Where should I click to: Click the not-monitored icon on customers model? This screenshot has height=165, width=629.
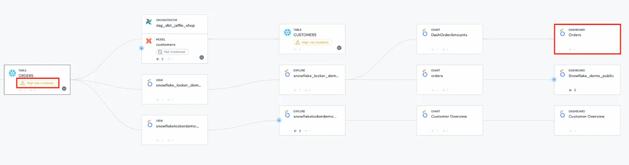pos(160,52)
